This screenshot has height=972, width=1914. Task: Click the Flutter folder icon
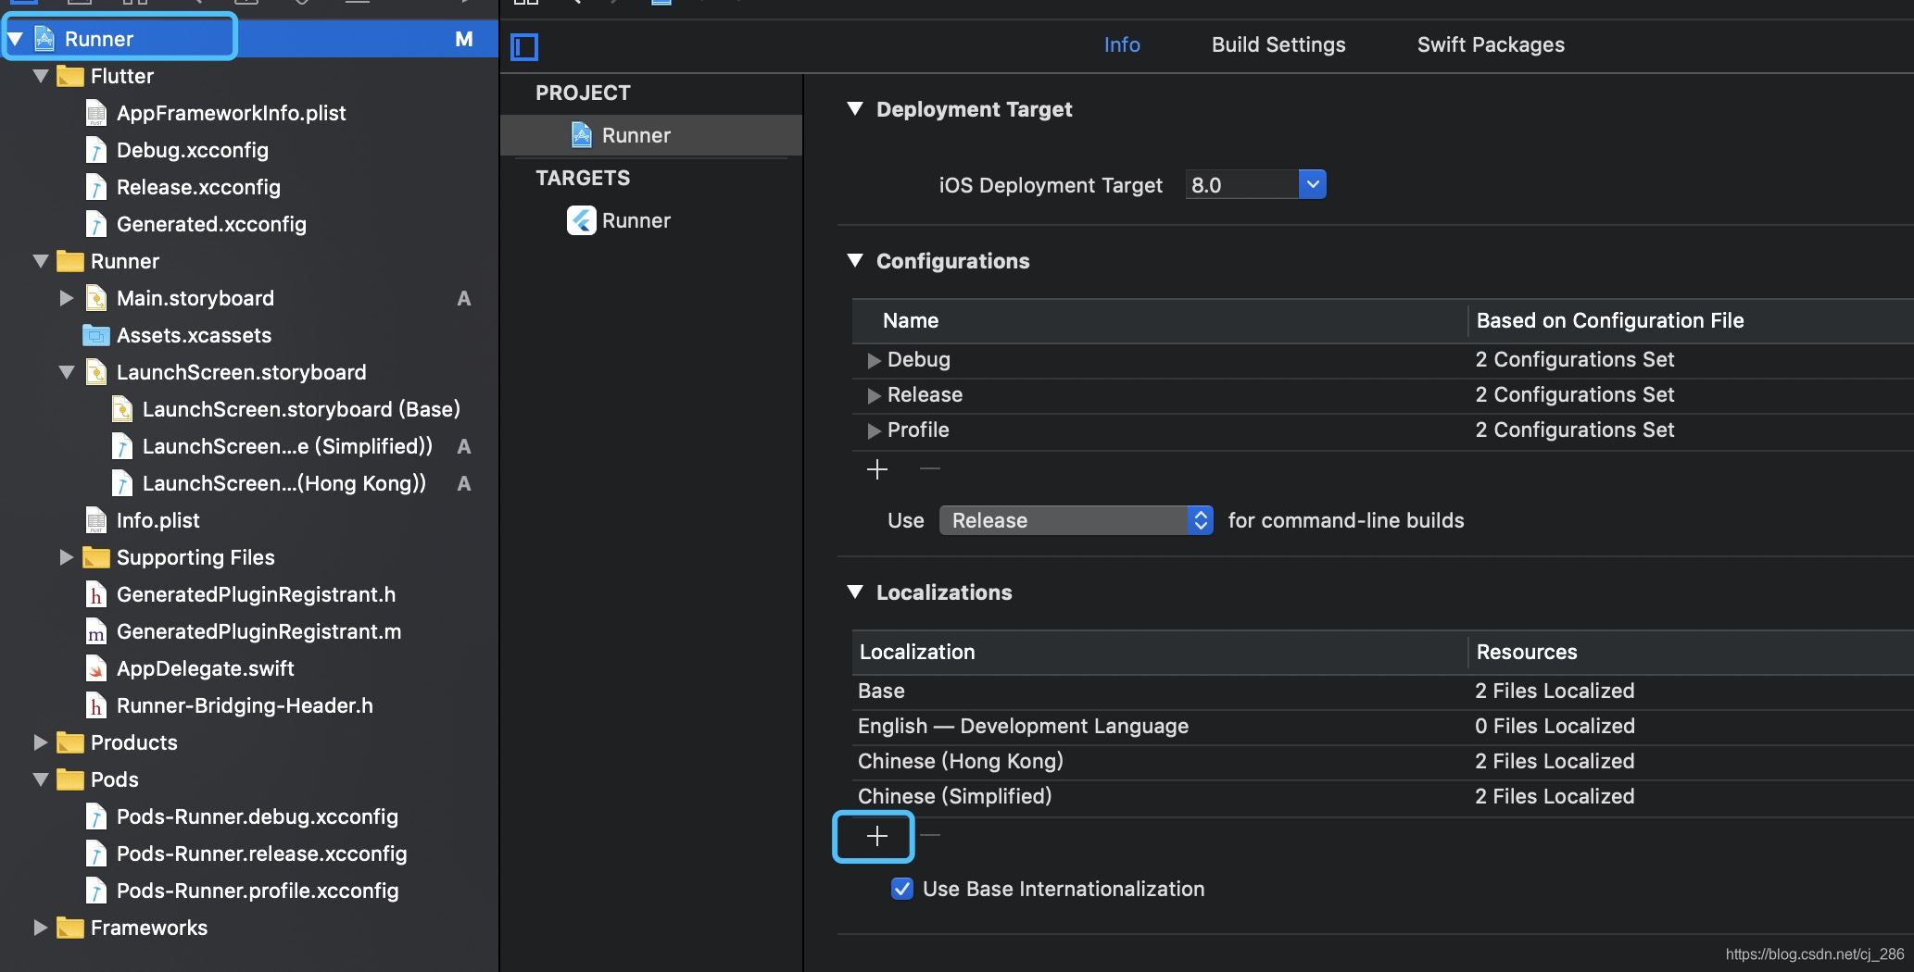point(70,76)
